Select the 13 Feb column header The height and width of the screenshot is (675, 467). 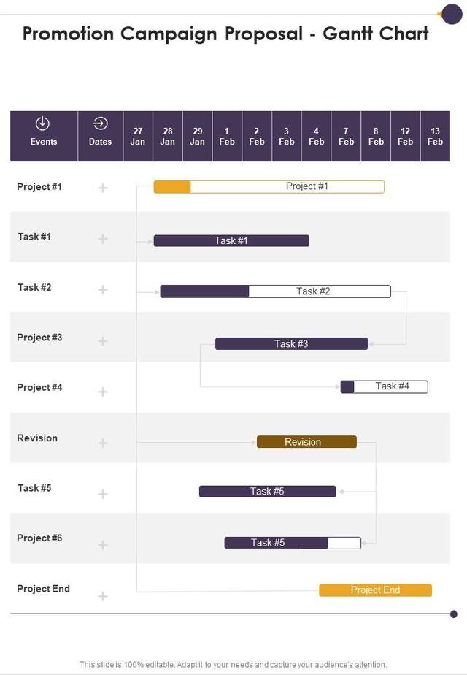(x=435, y=137)
